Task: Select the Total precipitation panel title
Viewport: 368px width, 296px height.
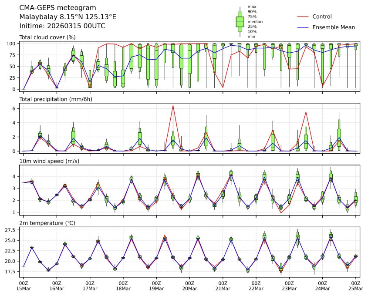Action: click(x=56, y=99)
